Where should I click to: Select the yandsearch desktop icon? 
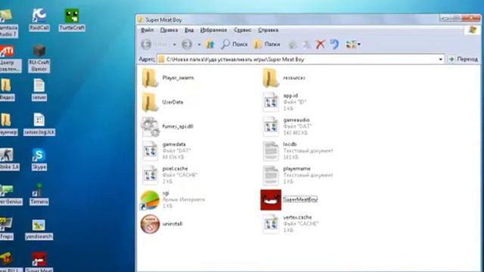pos(39,229)
